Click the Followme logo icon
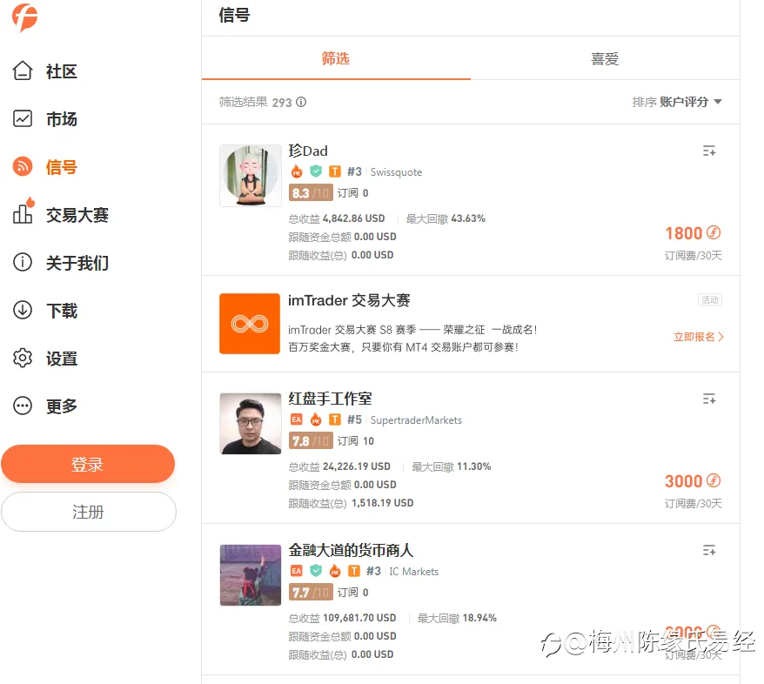The image size is (764, 684). [x=25, y=17]
